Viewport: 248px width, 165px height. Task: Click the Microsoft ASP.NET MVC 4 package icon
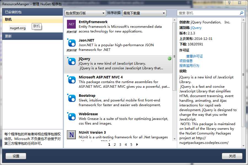click(x=71, y=79)
